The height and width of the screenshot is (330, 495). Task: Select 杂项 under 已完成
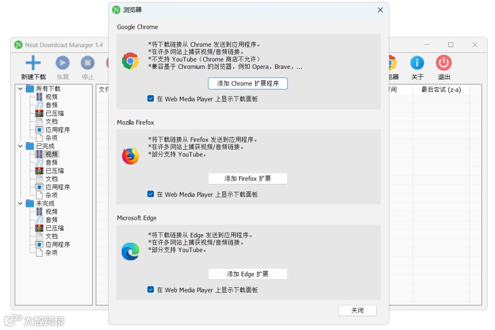coord(51,196)
